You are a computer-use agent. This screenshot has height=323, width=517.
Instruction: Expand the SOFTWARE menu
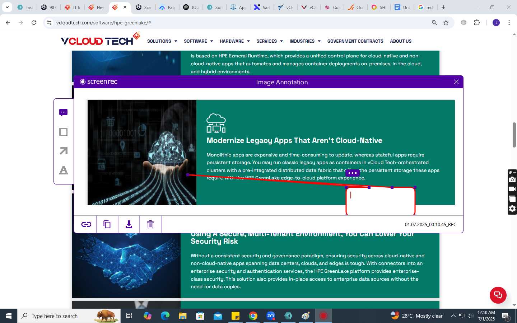click(x=198, y=41)
